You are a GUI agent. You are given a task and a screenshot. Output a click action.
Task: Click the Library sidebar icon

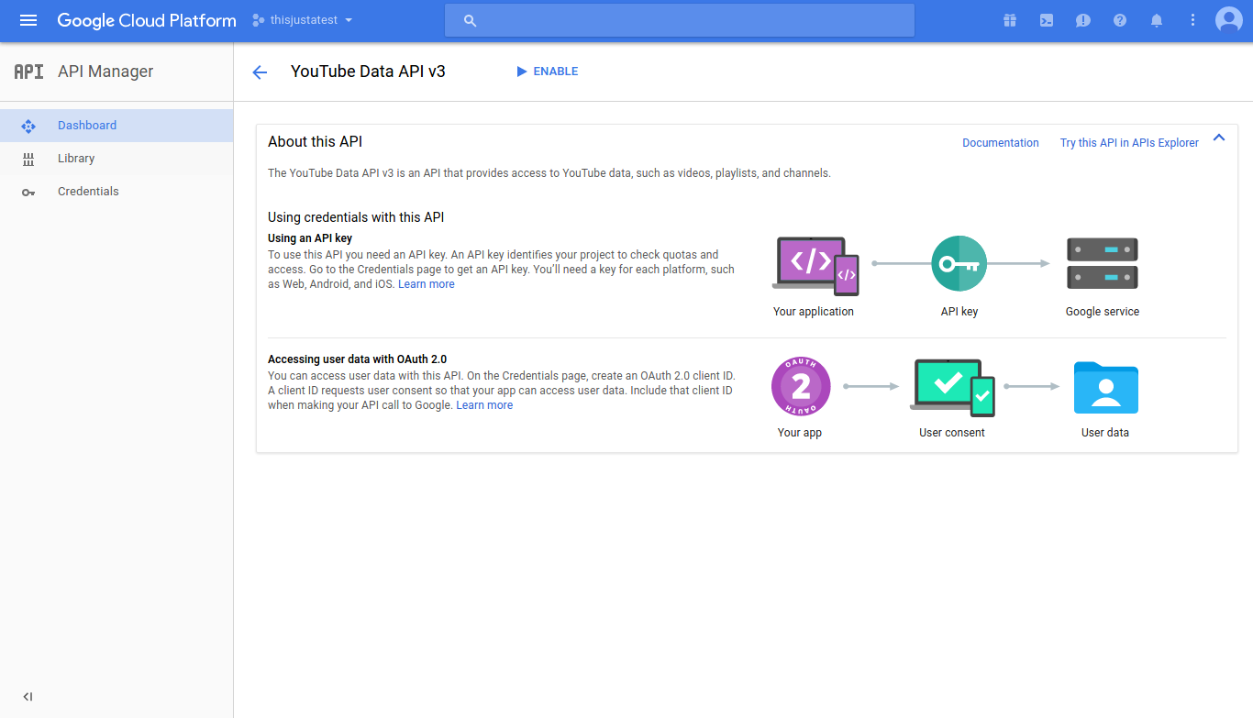pos(28,159)
